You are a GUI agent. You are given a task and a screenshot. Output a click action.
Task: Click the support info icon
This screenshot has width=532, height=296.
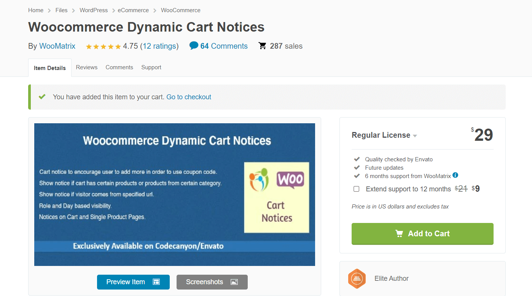coord(456,175)
